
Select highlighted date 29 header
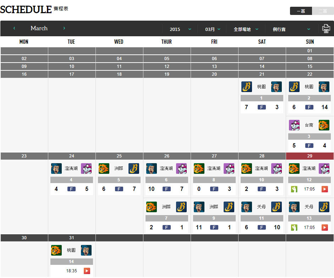[x=310, y=156]
